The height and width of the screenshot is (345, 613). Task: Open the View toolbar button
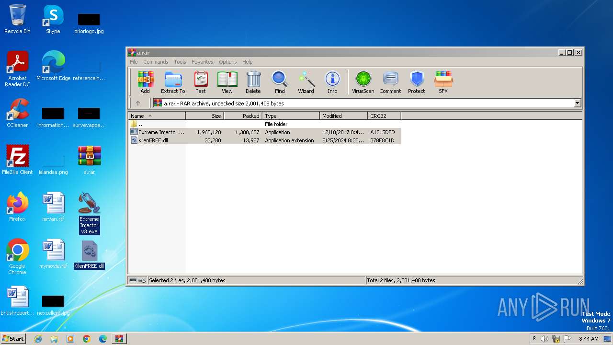click(x=227, y=82)
